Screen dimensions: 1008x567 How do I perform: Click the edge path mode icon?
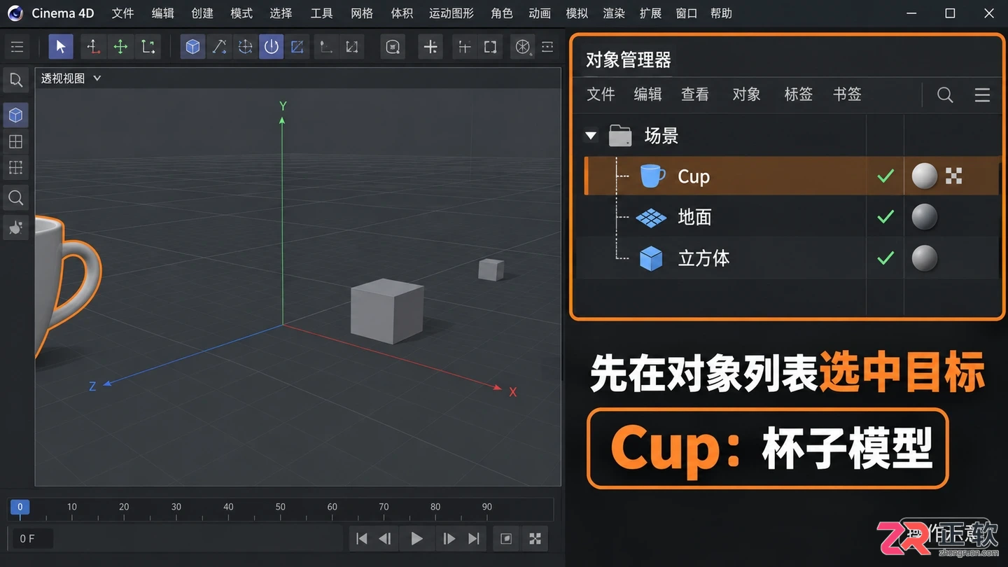[x=219, y=47]
